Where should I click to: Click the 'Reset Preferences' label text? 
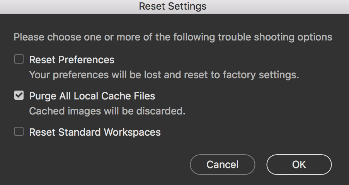pos(72,60)
